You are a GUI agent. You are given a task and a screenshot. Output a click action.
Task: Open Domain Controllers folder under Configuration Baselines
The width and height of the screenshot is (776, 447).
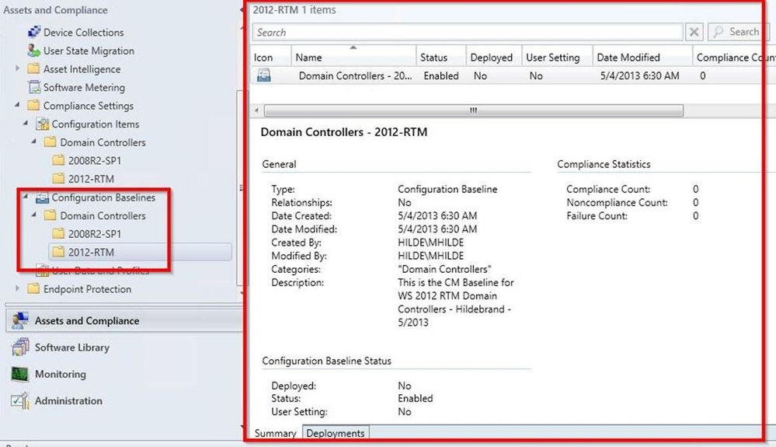click(x=95, y=215)
